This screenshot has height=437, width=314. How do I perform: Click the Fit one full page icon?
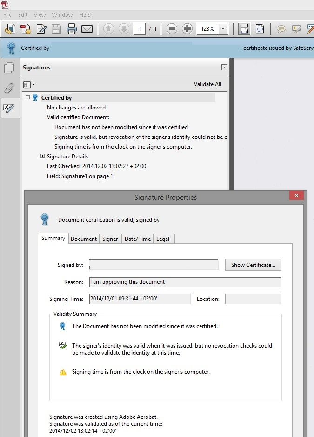(x=260, y=29)
